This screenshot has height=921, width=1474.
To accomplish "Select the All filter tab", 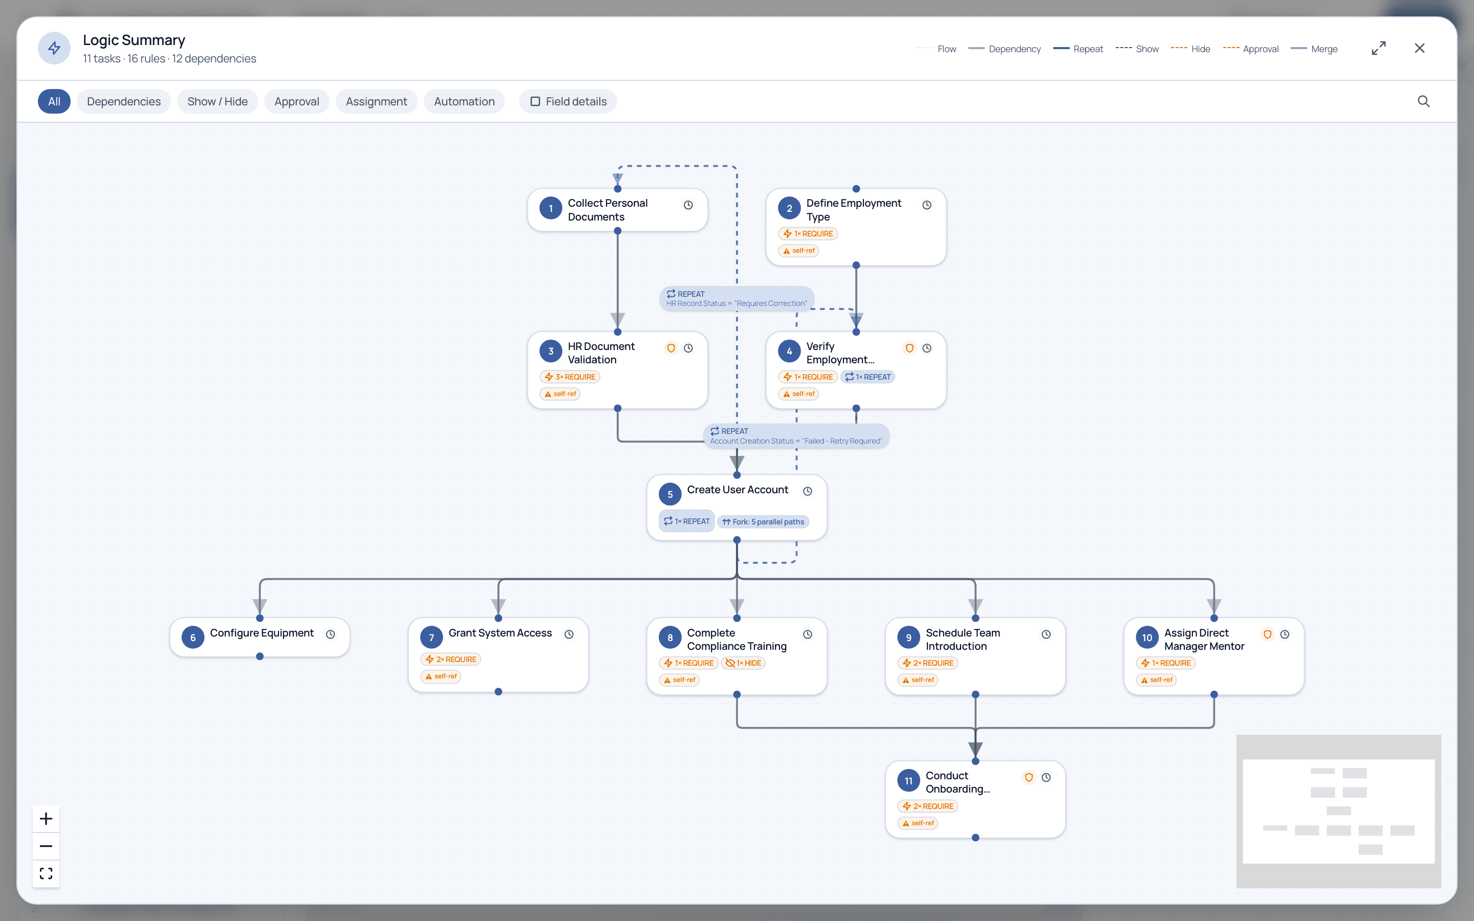I will click(54, 101).
